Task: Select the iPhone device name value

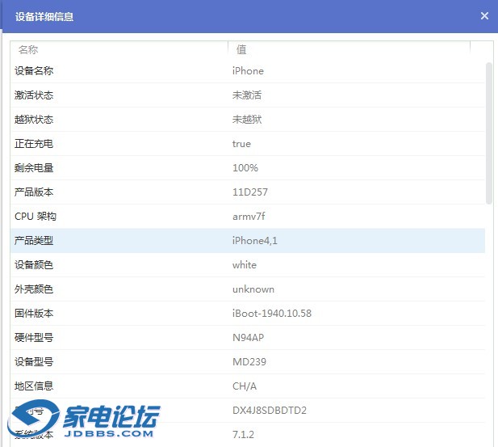Action: tap(248, 70)
